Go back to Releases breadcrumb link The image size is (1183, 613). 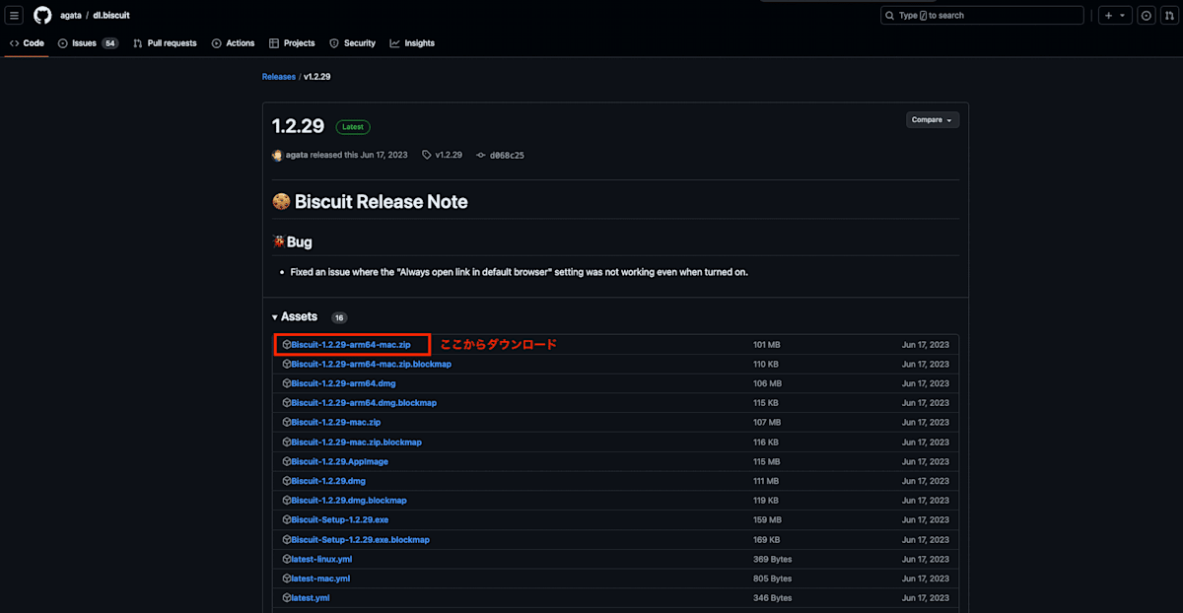coord(279,77)
